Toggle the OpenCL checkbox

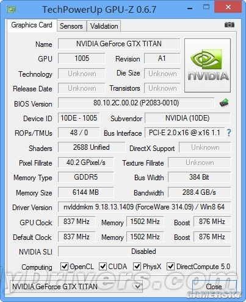point(64,266)
